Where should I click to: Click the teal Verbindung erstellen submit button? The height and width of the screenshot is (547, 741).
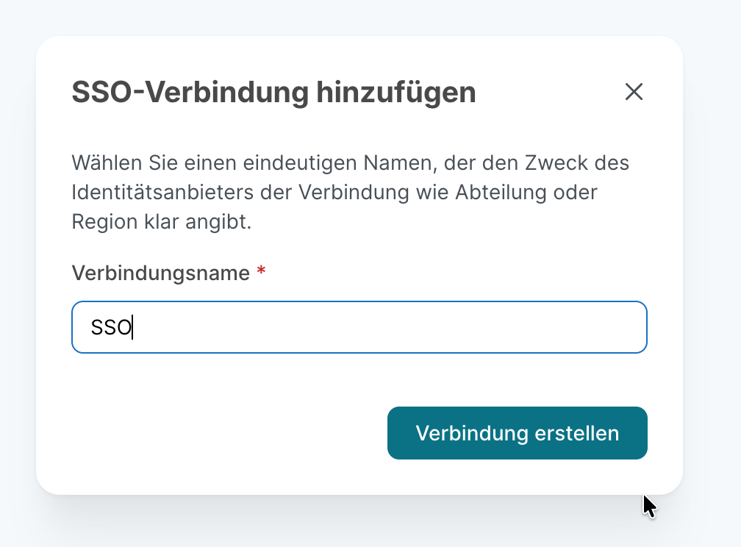point(517,433)
